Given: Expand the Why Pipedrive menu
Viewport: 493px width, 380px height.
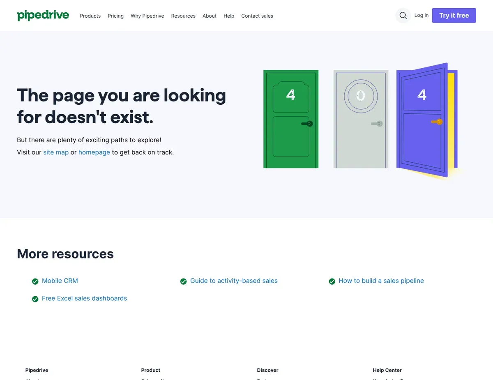Looking at the screenshot, I should point(147,16).
